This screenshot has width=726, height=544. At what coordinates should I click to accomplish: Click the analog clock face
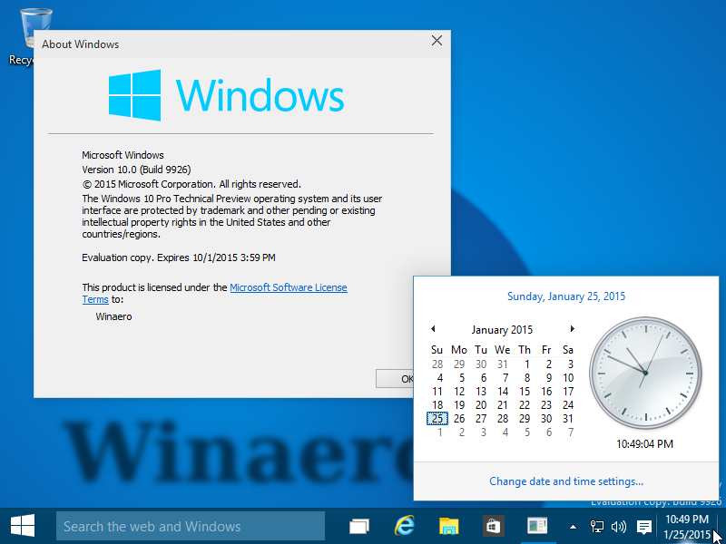pyautogui.click(x=645, y=373)
